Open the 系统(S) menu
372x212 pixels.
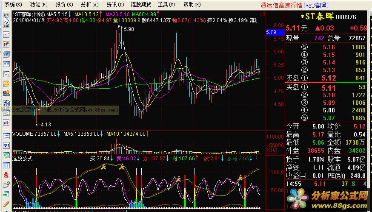coord(13,5)
